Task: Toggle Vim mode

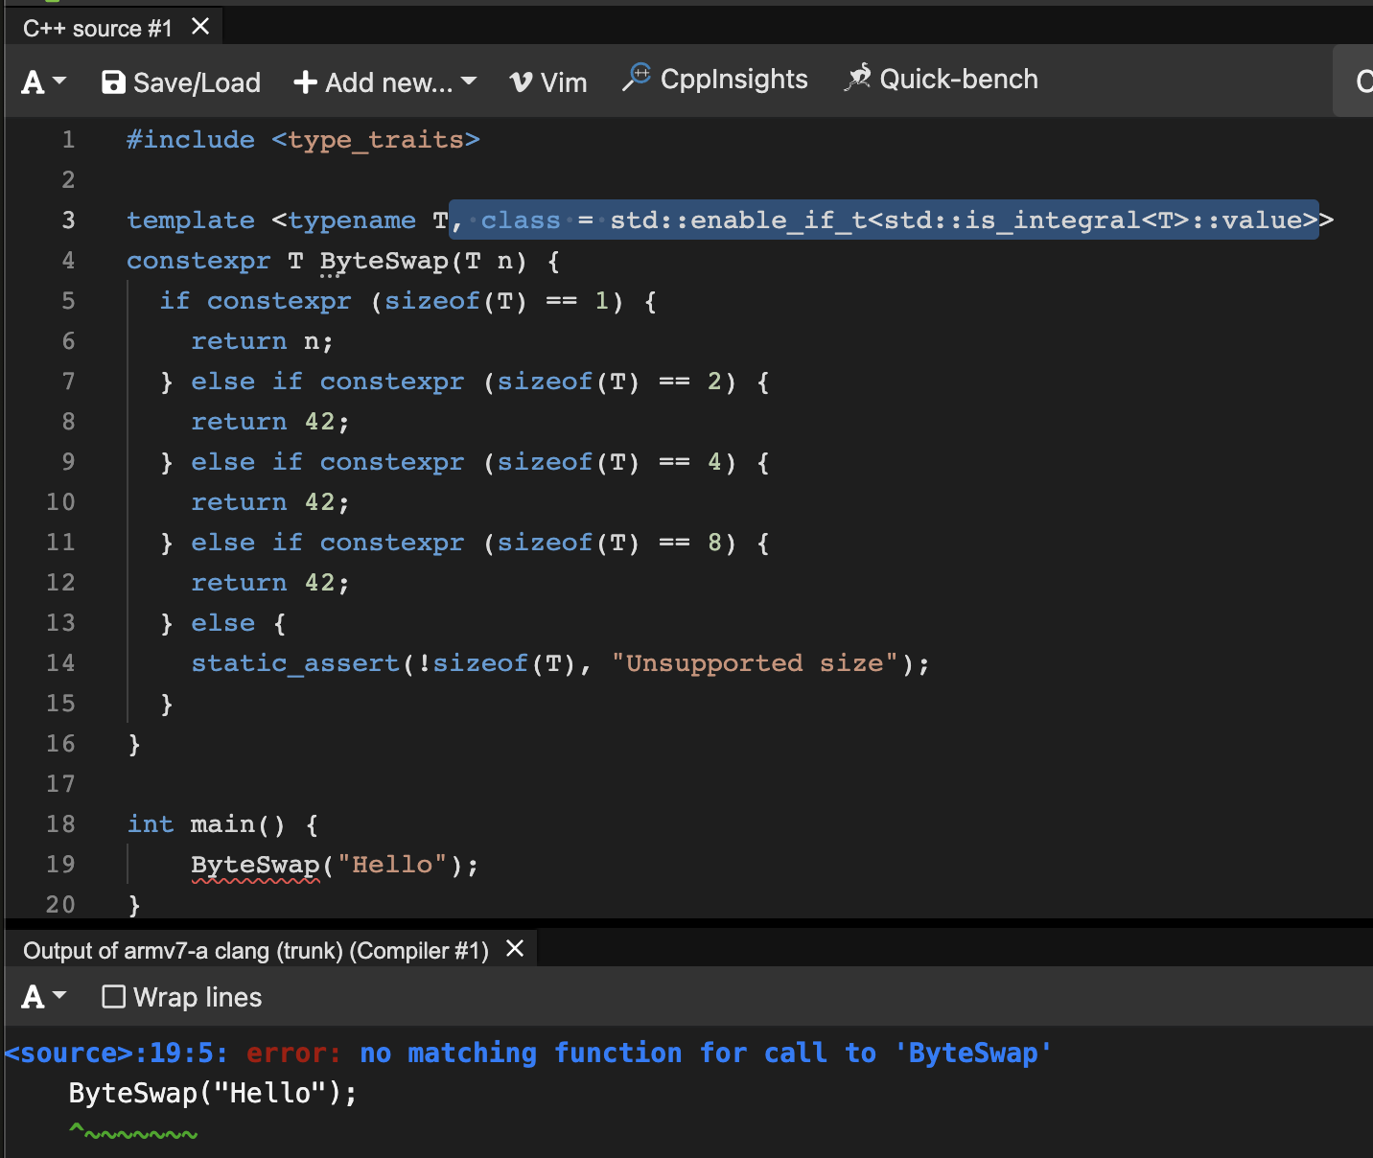Action: tap(548, 82)
